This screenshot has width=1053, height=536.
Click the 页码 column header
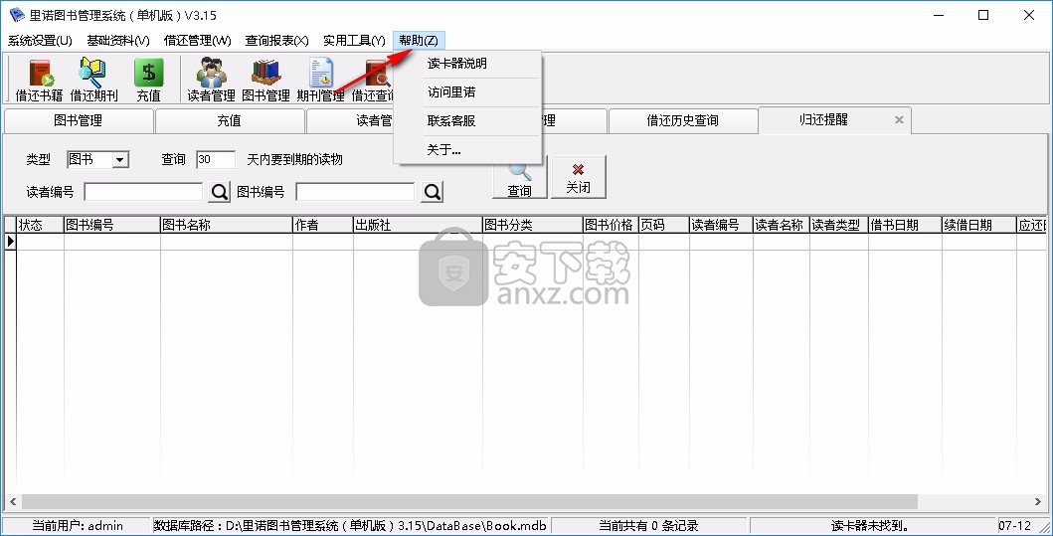pyautogui.click(x=663, y=225)
